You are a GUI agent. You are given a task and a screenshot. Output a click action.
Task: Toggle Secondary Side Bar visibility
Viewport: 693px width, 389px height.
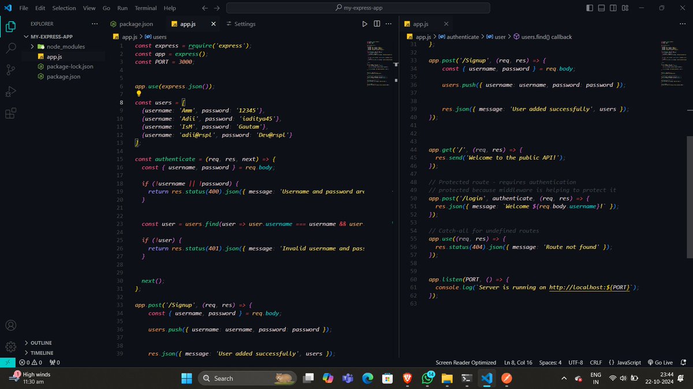pos(613,8)
